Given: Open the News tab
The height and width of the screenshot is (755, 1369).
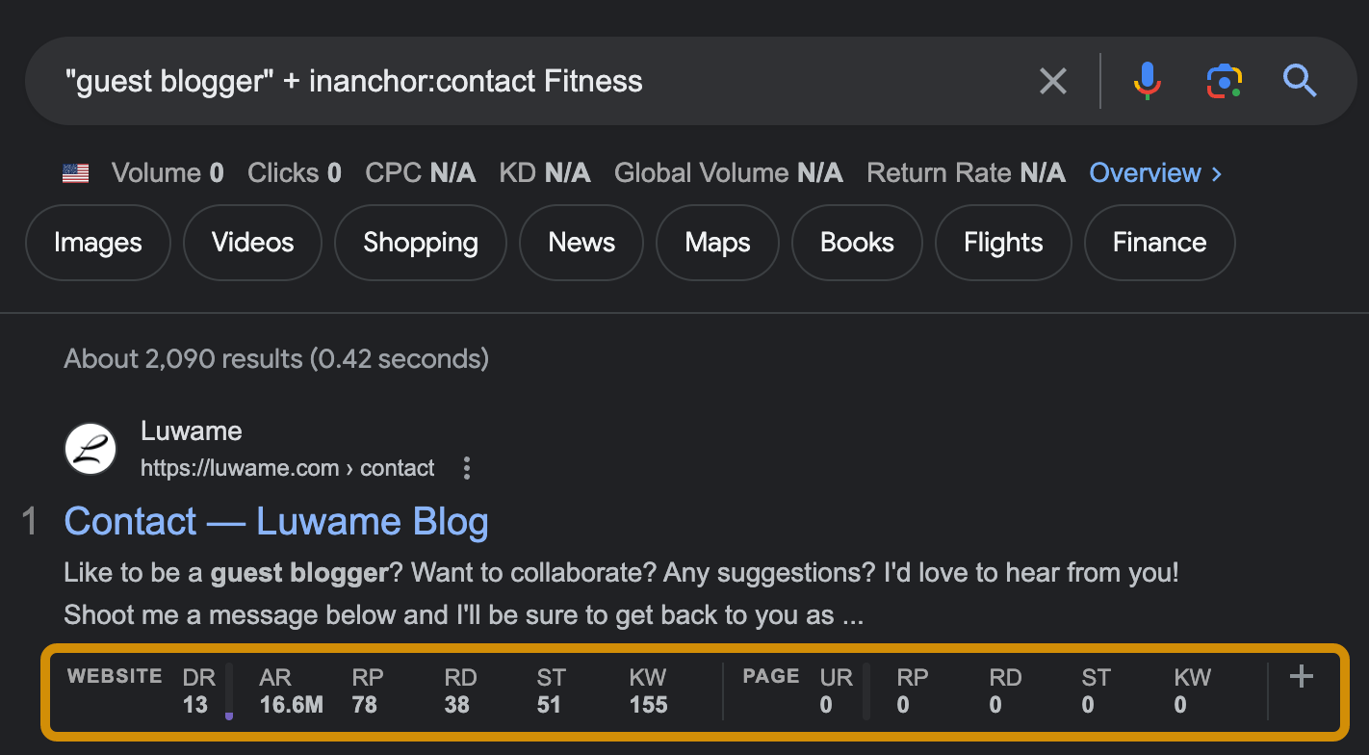Looking at the screenshot, I should [581, 243].
